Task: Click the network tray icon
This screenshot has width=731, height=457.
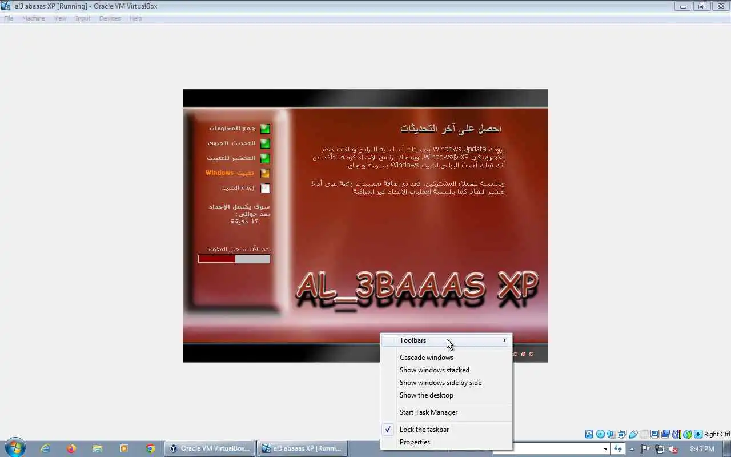Action: coord(660,449)
